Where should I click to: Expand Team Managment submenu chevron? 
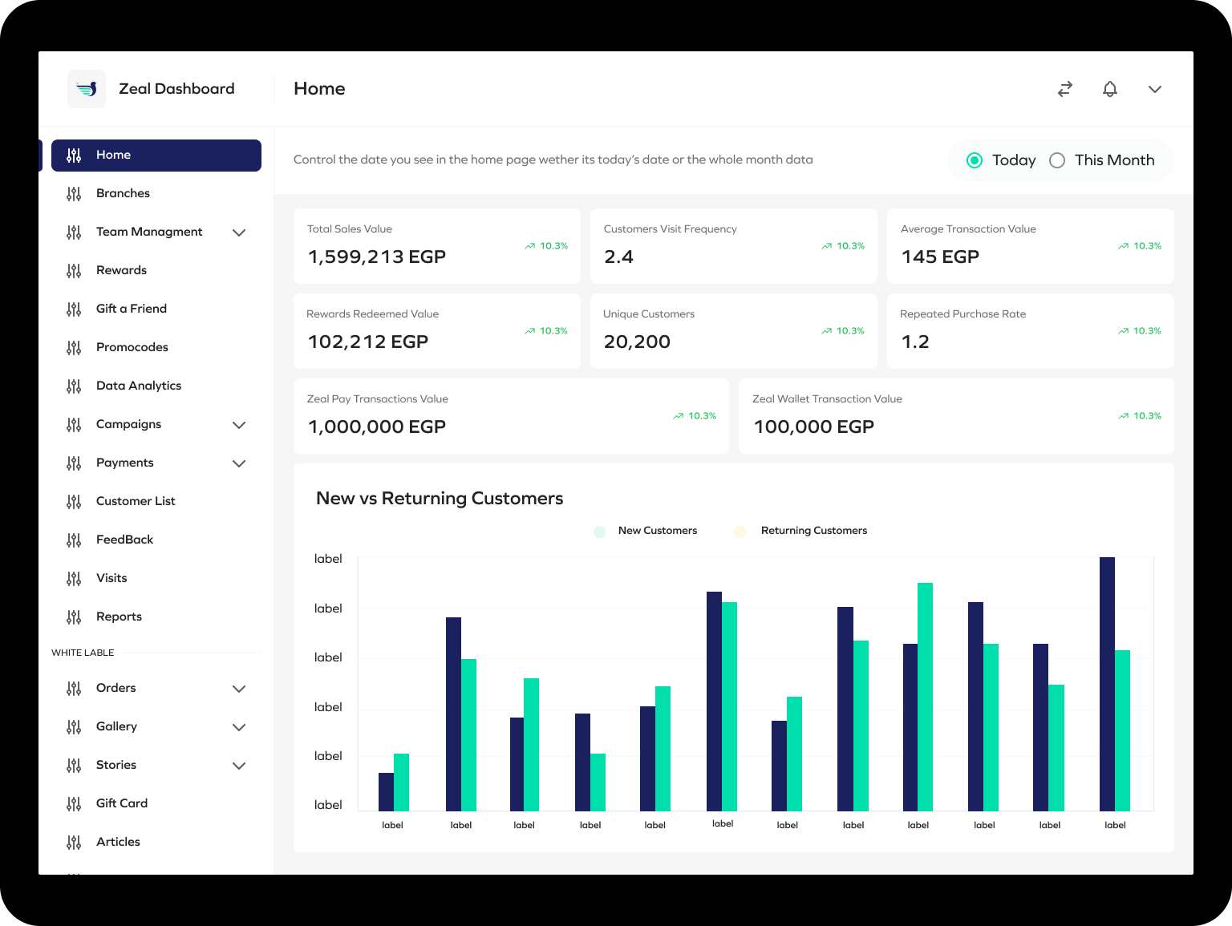[x=239, y=233]
